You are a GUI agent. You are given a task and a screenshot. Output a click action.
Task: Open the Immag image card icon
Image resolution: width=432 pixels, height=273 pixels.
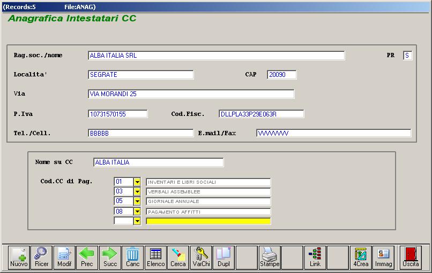pyautogui.click(x=384, y=258)
